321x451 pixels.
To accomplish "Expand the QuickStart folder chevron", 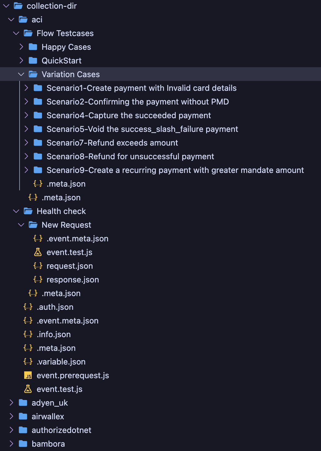I will [21, 61].
